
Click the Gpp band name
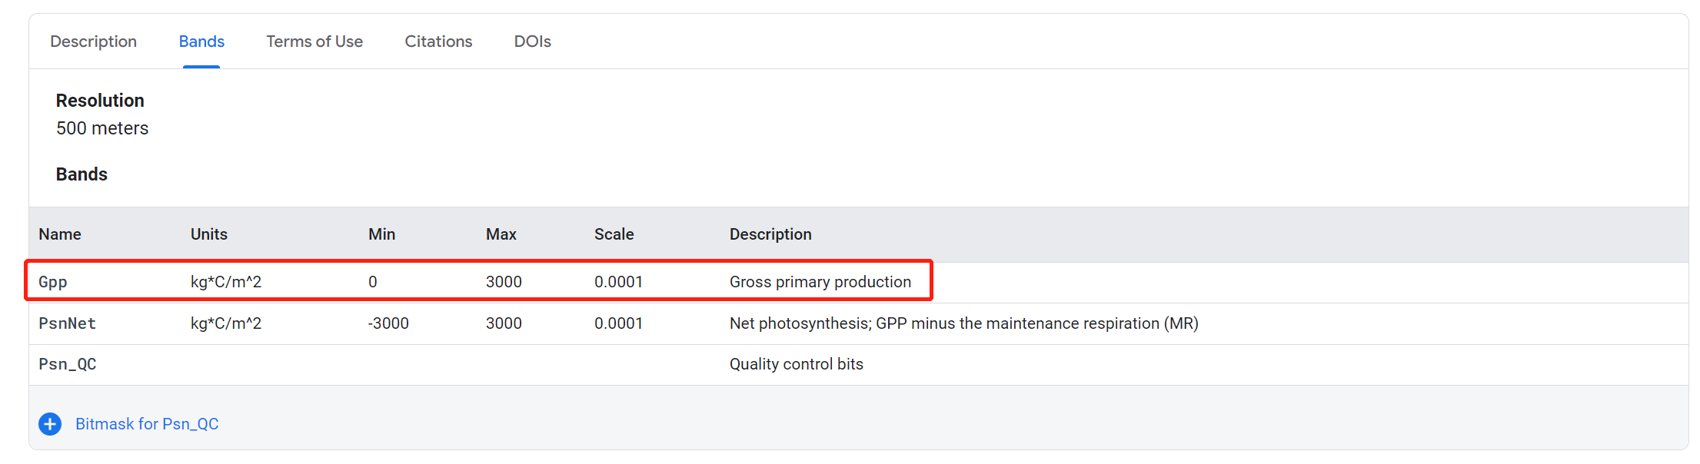click(x=53, y=282)
